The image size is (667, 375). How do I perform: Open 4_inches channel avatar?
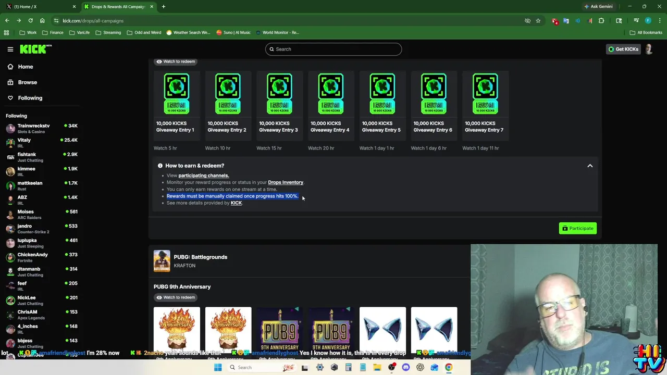point(10,329)
